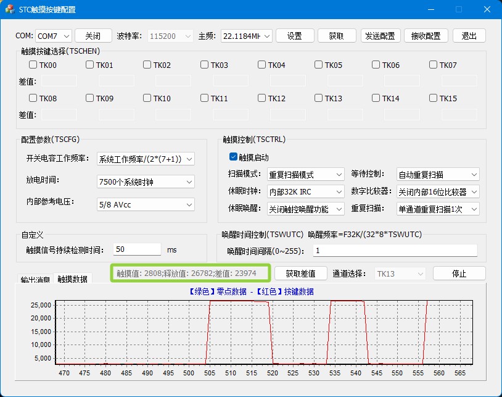Click the 发送配置 button

pyautogui.click(x=381, y=36)
